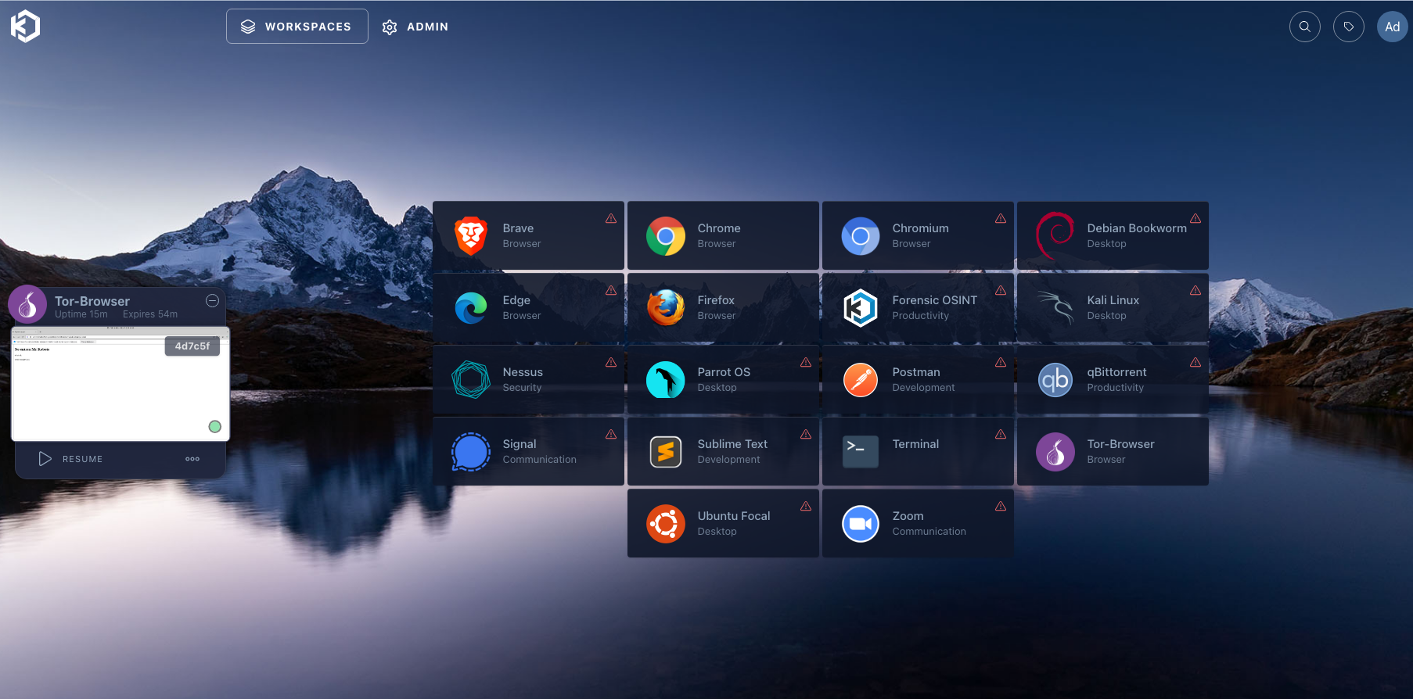Image resolution: width=1413 pixels, height=699 pixels.
Task: Click the Debian Bookworm warning triangle
Action: click(1195, 219)
